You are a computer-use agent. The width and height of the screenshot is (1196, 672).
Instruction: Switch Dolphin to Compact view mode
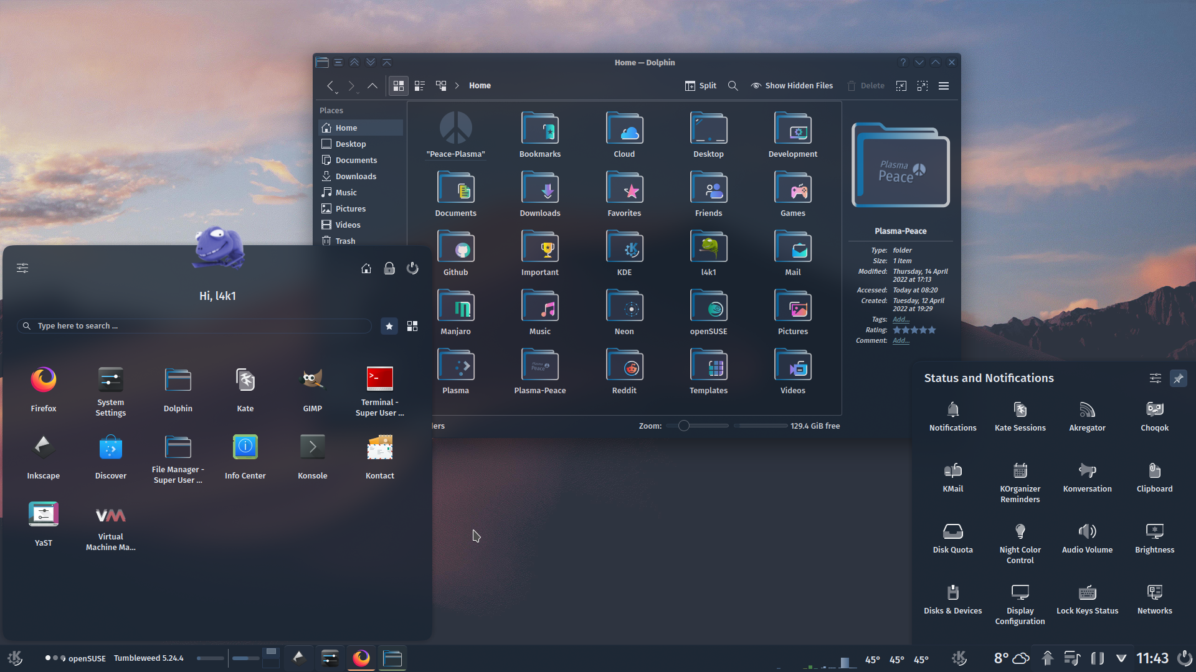(x=420, y=86)
